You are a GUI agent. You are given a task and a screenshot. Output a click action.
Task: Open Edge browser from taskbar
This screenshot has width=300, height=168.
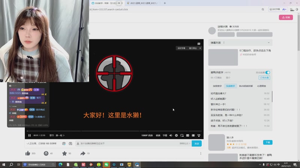click(x=60, y=165)
